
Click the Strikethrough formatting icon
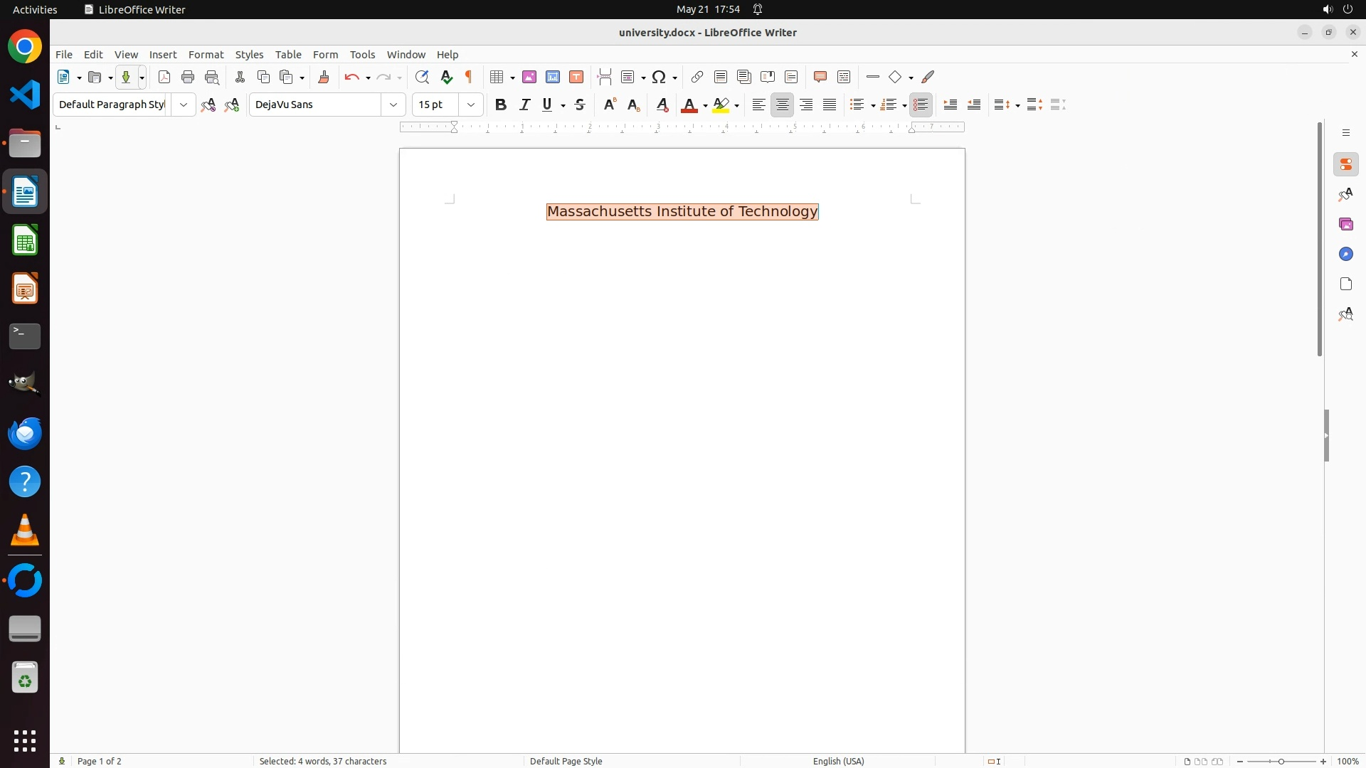pyautogui.click(x=580, y=105)
